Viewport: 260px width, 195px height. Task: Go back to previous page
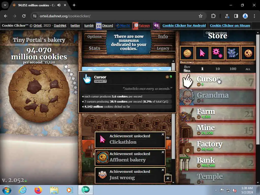[x=6, y=16]
